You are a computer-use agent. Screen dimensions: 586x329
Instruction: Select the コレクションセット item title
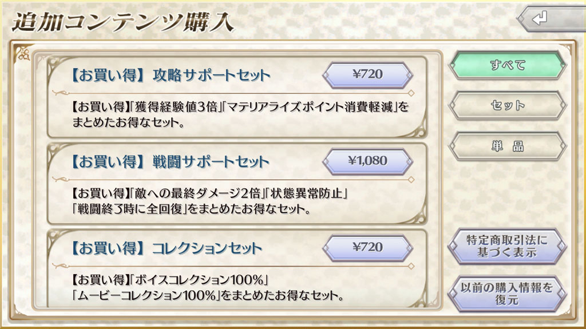click(x=166, y=249)
